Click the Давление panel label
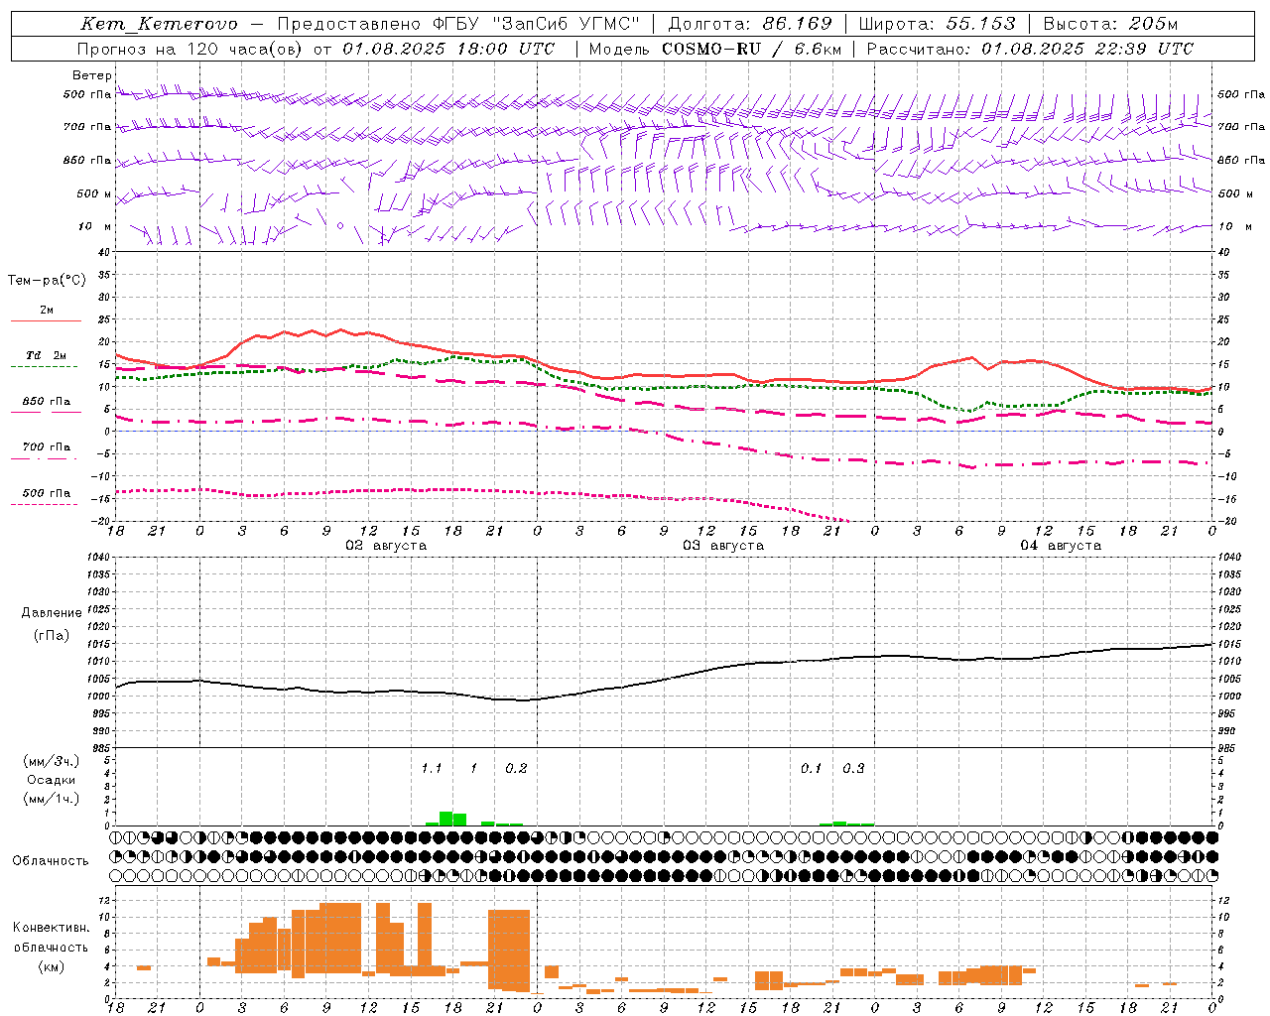The image size is (1270, 1016). 52,613
